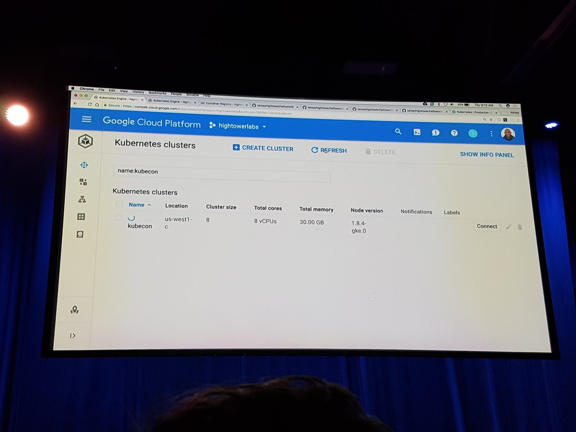Select all clusters with header checkbox
Image resolution: width=576 pixels, height=432 pixels.
tap(119, 204)
